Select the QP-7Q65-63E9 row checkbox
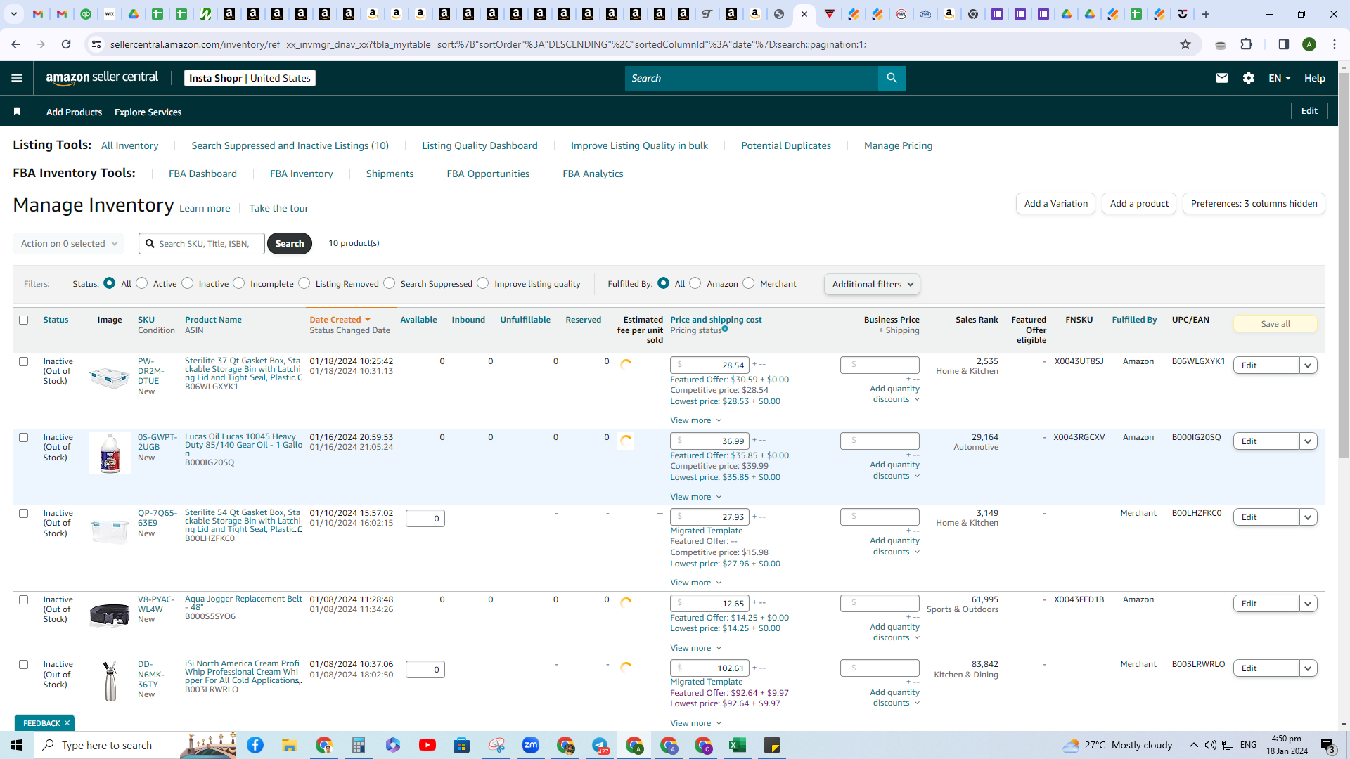 23,513
